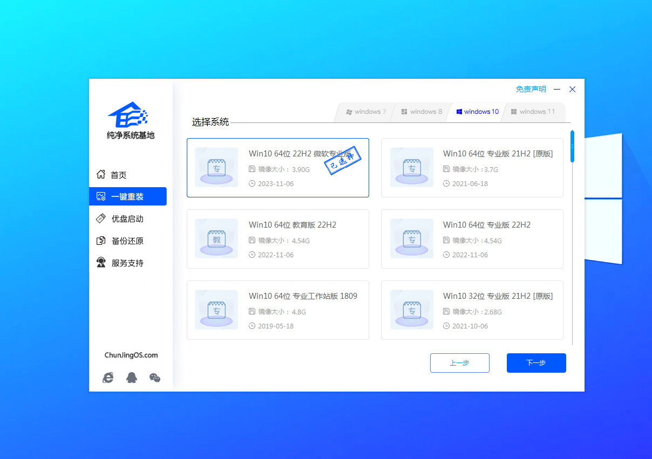Viewport: 652px width, 459px height.
Task: Click the 已选择 stamp on the first card
Action: pos(342,161)
